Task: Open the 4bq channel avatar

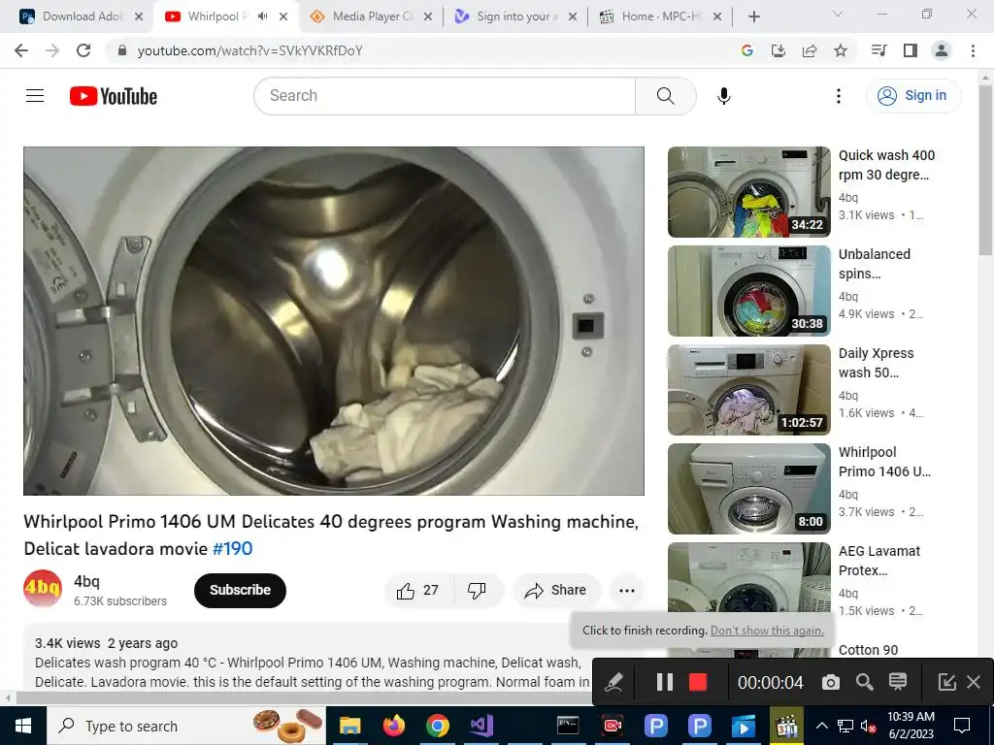Action: [43, 589]
